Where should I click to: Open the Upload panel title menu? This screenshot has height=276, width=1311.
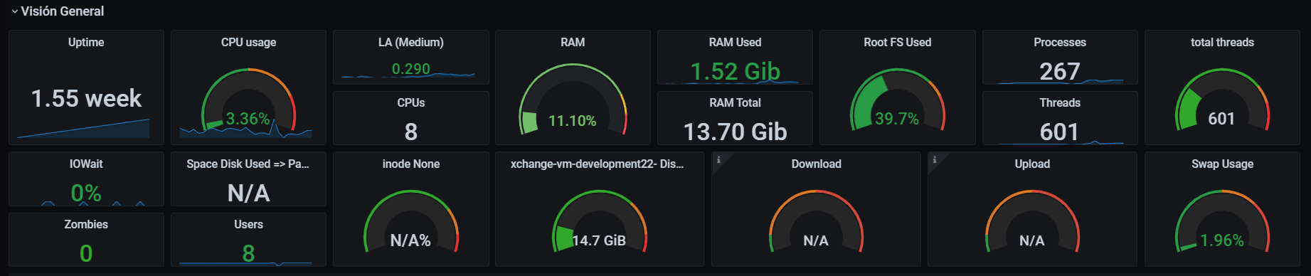point(1032,164)
